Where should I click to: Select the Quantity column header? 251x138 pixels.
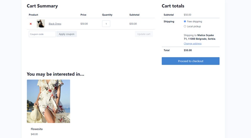(x=107, y=15)
